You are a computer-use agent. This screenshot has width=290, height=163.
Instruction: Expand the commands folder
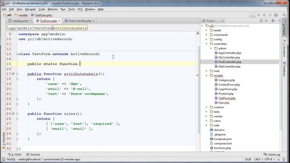207,35
